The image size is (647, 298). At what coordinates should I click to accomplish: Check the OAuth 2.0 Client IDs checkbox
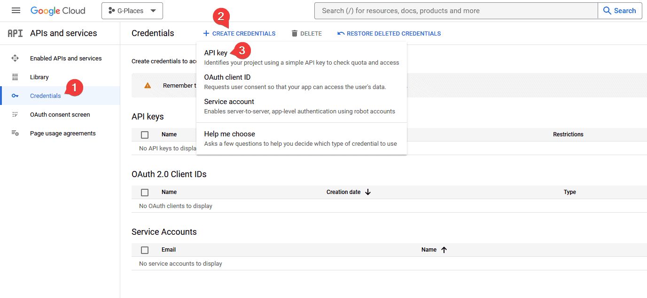[x=144, y=192]
